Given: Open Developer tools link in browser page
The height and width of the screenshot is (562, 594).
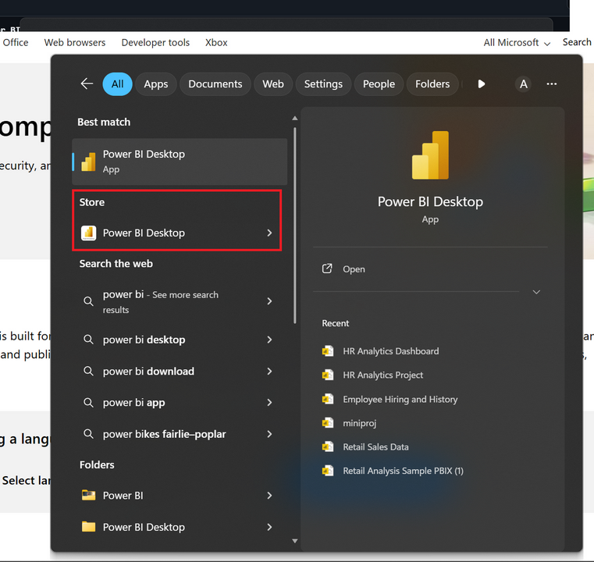Looking at the screenshot, I should click(x=155, y=42).
